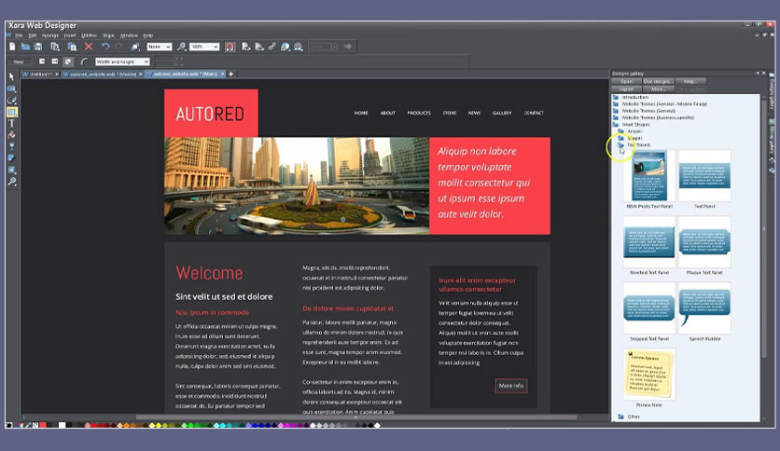780x451 pixels.
Task: Click the Redo arrow icon
Action: 118,47
